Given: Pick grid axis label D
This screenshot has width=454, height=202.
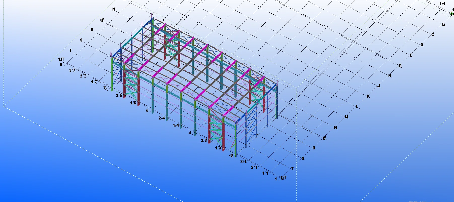Looking at the screenshot, I should click(x=422, y=45).
